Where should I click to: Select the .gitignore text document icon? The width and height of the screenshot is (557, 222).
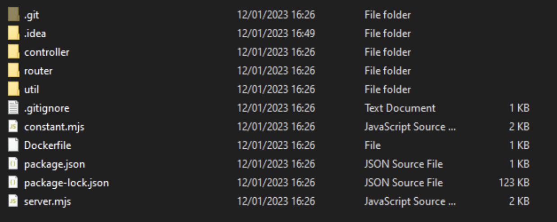[x=13, y=108]
